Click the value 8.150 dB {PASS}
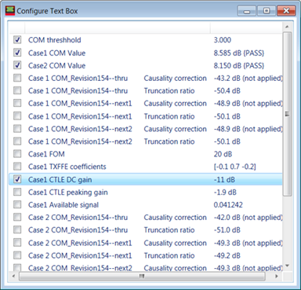301x290 pixels. (x=239, y=65)
